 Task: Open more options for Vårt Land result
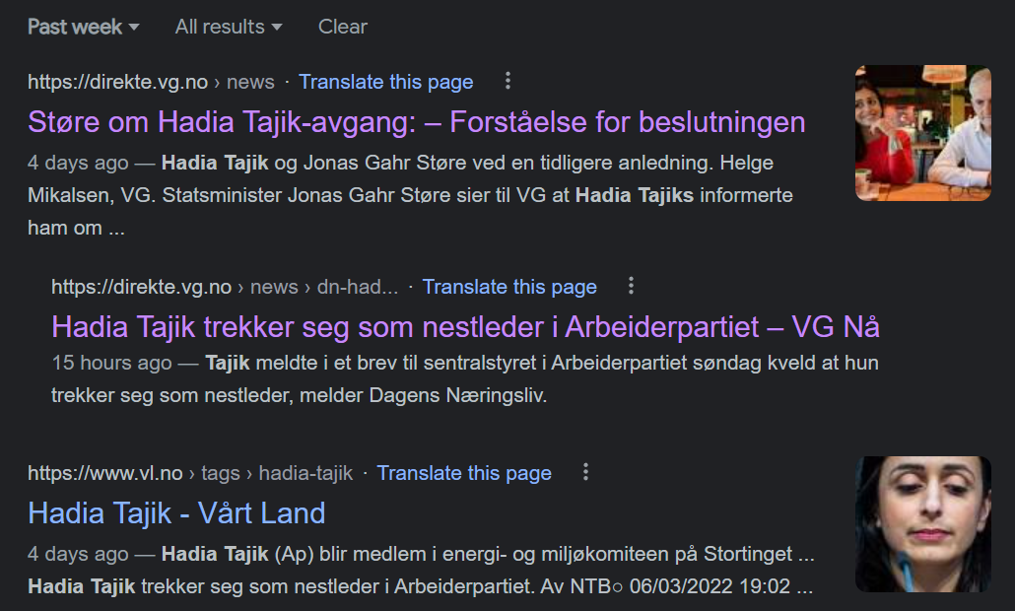click(585, 473)
